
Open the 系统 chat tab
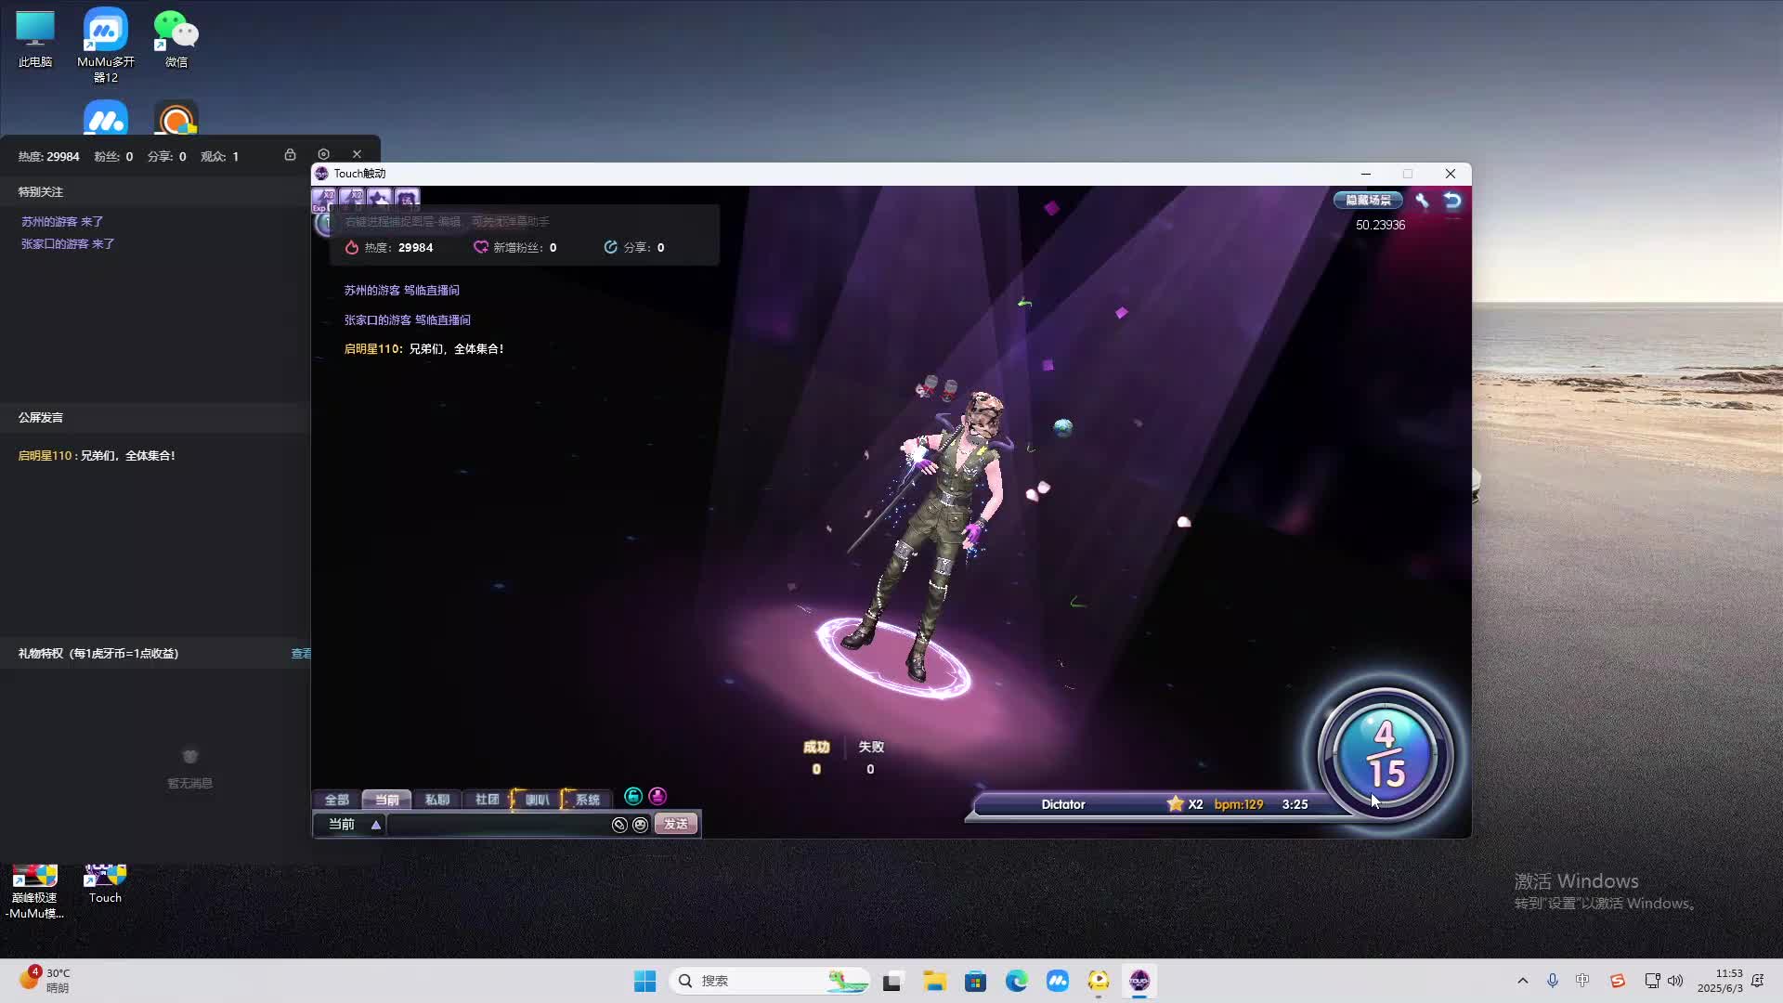point(587,800)
